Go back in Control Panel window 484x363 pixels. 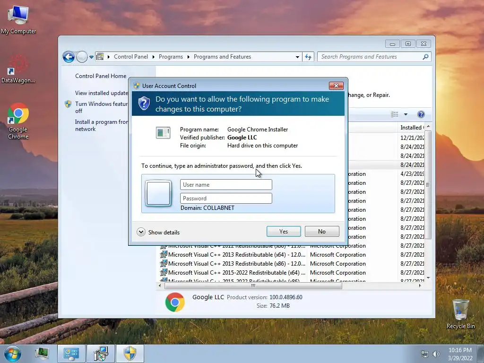click(x=69, y=57)
